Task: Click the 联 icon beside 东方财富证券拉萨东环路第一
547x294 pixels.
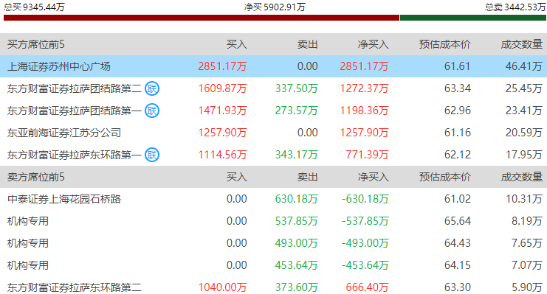Action: (152, 155)
